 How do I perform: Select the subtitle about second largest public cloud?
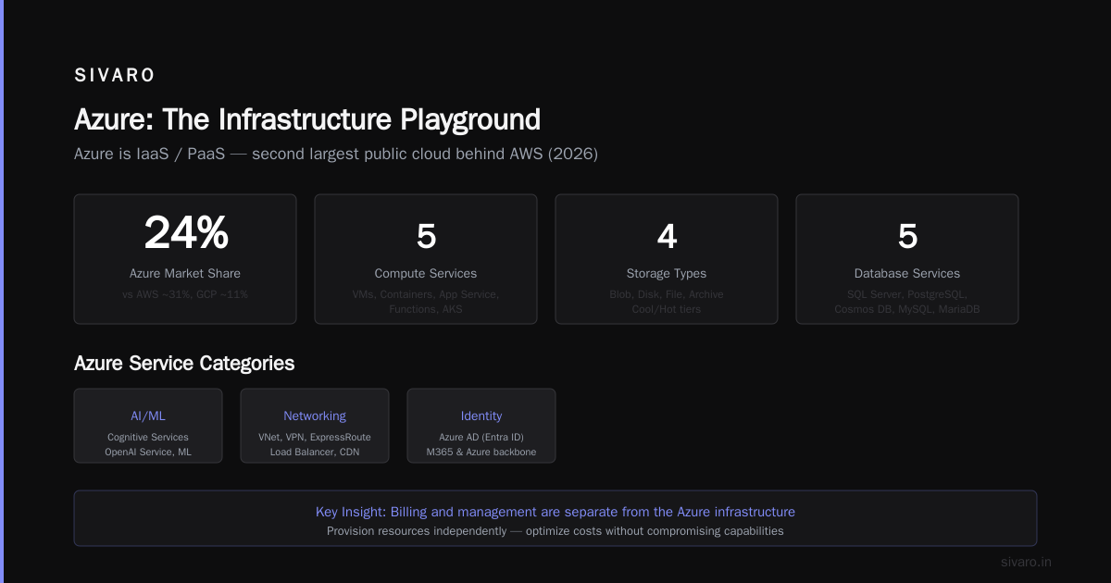[x=336, y=154]
